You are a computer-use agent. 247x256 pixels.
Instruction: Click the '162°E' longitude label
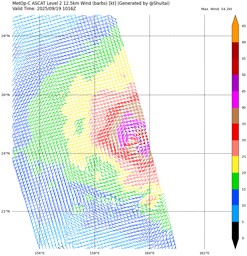pyautogui.click(x=205, y=253)
